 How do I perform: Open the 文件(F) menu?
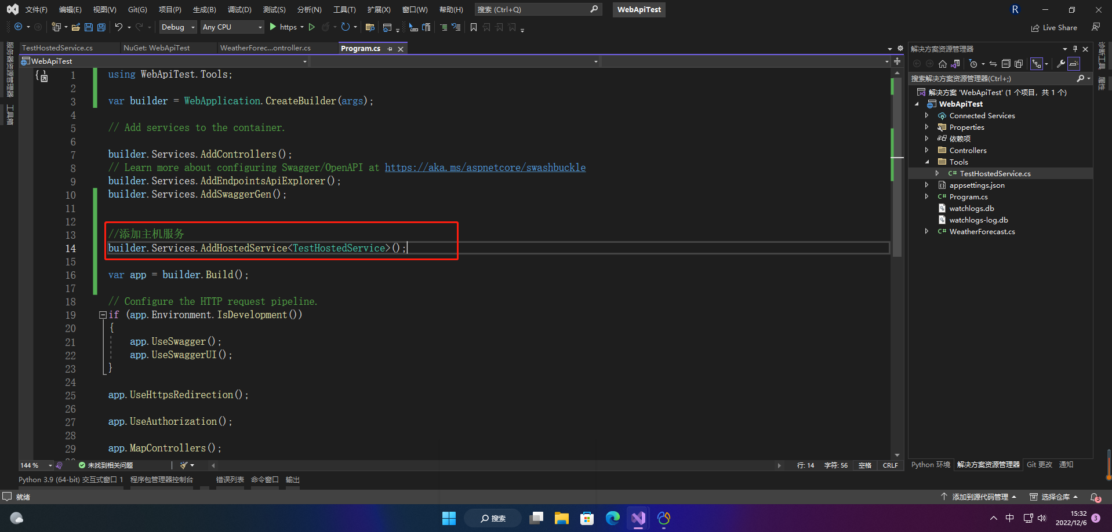tap(36, 9)
